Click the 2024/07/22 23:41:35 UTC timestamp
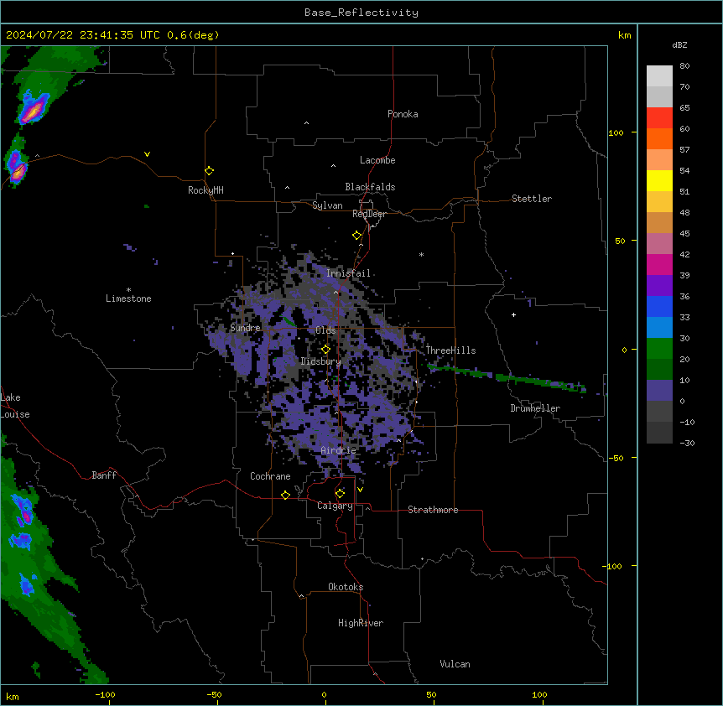723x706 pixels. [x=83, y=35]
